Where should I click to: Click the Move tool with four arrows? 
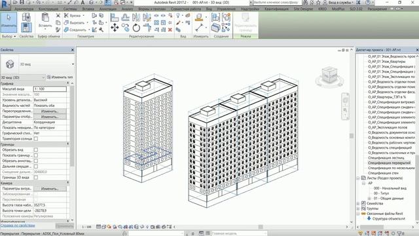pos(115,28)
